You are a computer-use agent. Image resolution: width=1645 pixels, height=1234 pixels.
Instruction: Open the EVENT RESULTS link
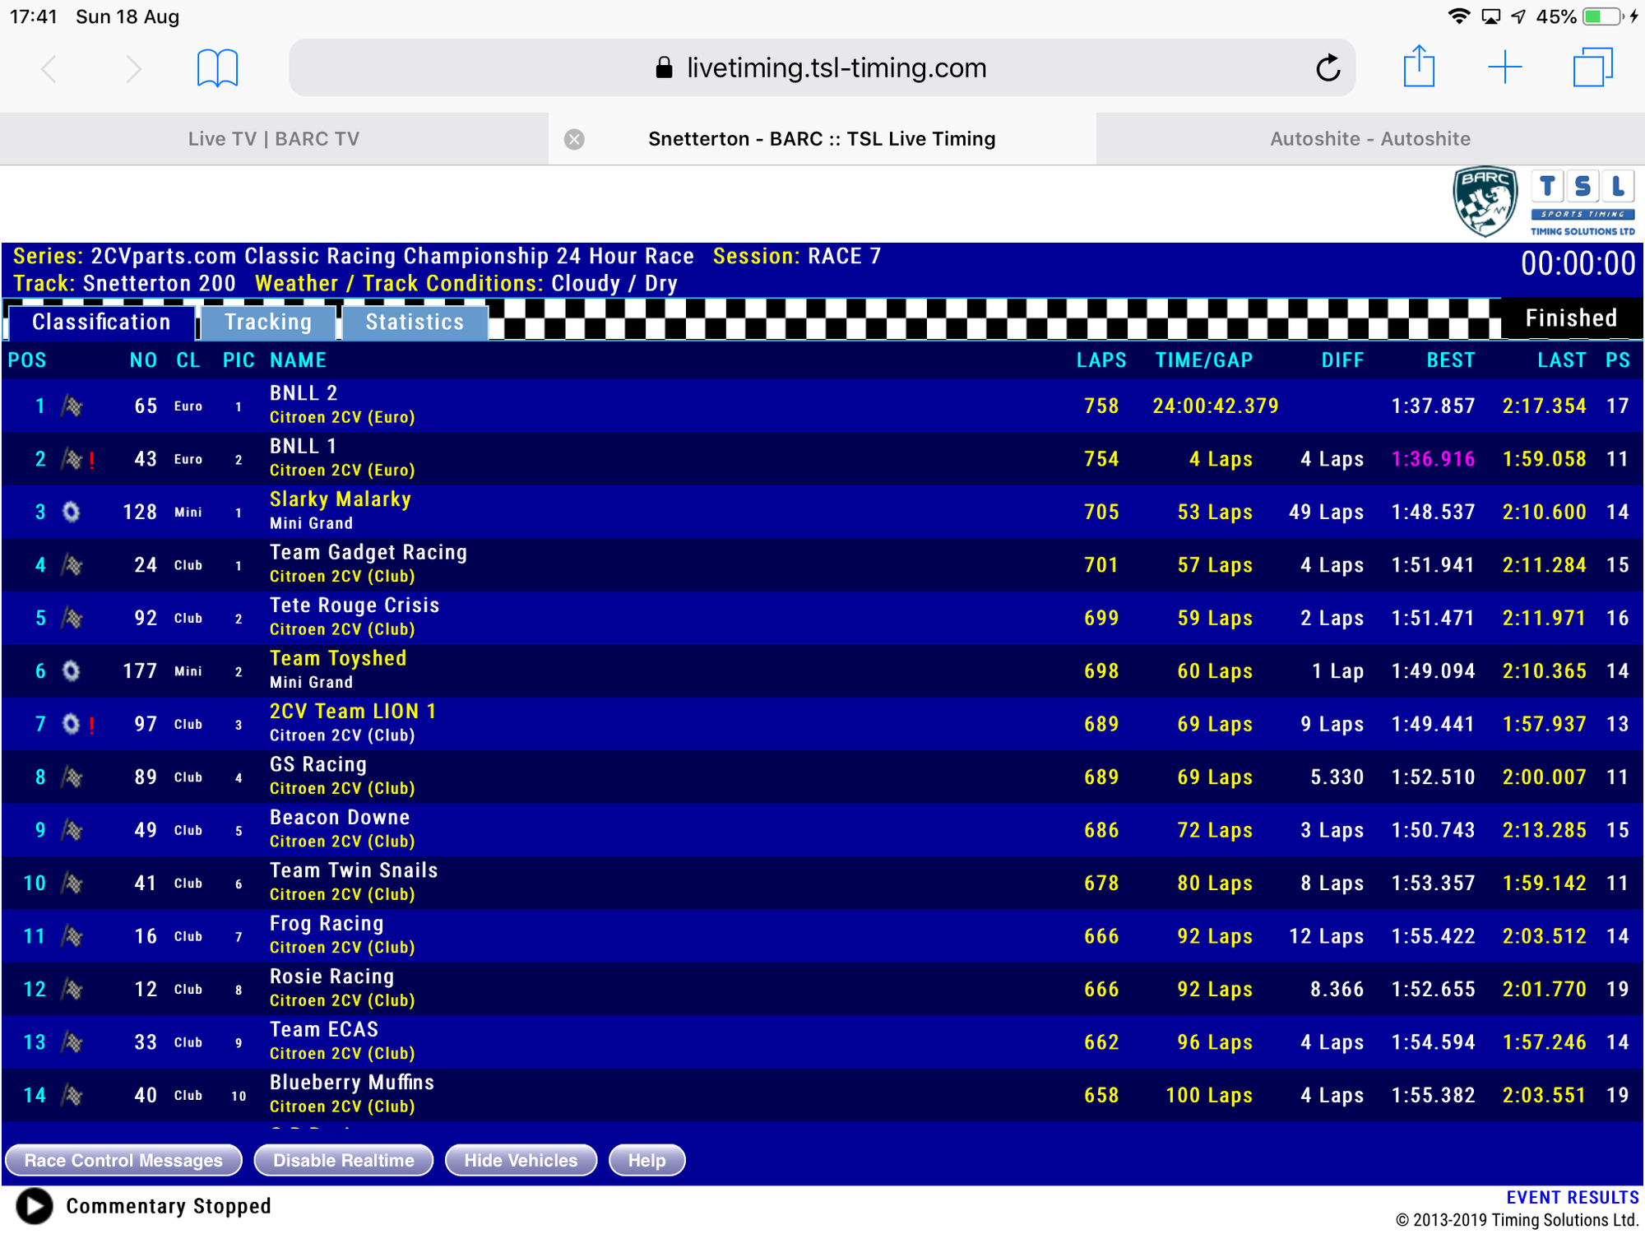(1573, 1198)
